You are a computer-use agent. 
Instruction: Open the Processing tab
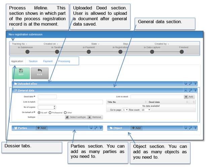coord(64,61)
